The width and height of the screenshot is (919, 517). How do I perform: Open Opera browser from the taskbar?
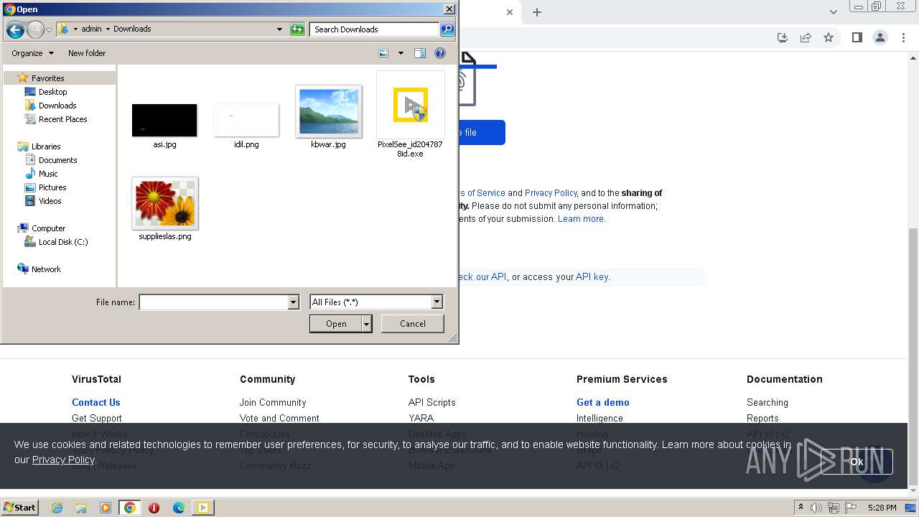coord(154,508)
